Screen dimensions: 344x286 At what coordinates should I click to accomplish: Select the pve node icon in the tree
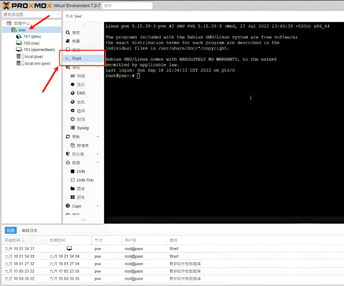[x=14, y=30]
